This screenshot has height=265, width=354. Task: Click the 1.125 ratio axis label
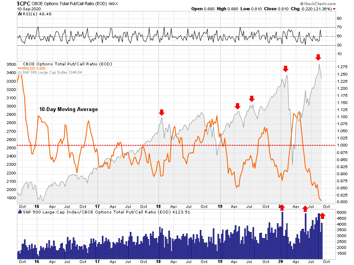[x=342, y=110]
